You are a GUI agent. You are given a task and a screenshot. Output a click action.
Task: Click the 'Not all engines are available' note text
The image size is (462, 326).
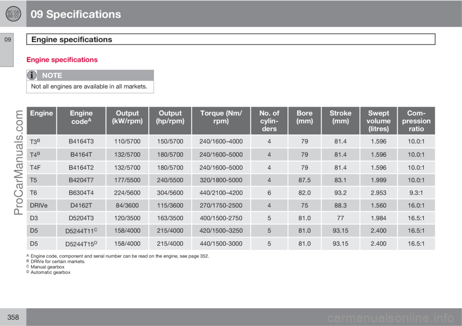click(x=89, y=87)
